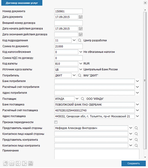Toggle the Признак периодичности checkbox
Screen dimensions: 148x168
coord(56,122)
